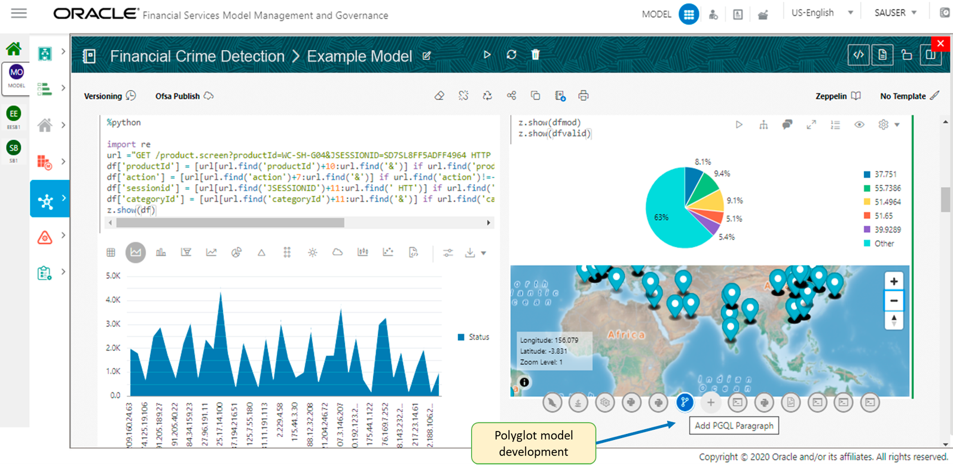Open the US-English language dropdown

click(822, 13)
